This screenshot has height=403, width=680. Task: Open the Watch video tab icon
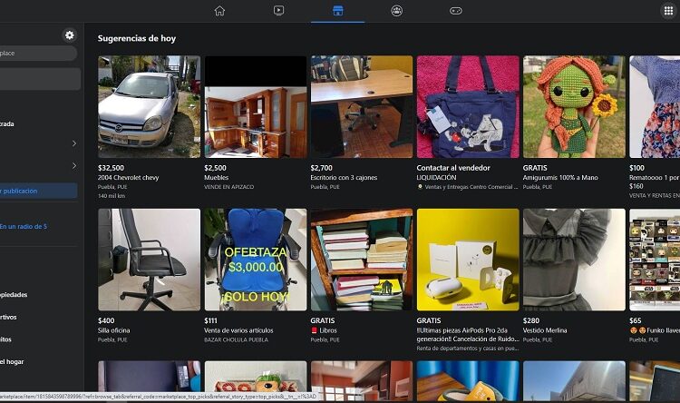278,10
